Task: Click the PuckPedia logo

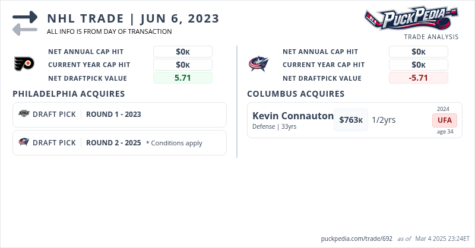Action: (x=411, y=19)
